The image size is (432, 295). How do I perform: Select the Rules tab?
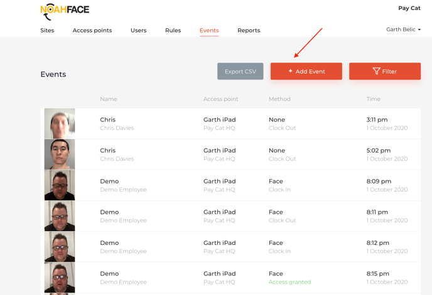[173, 31]
